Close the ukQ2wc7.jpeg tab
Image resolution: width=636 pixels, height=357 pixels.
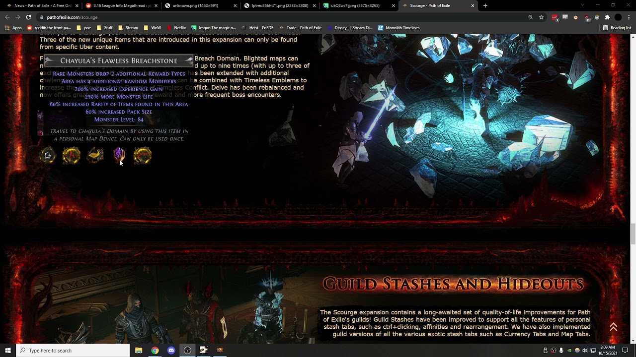coord(394,5)
